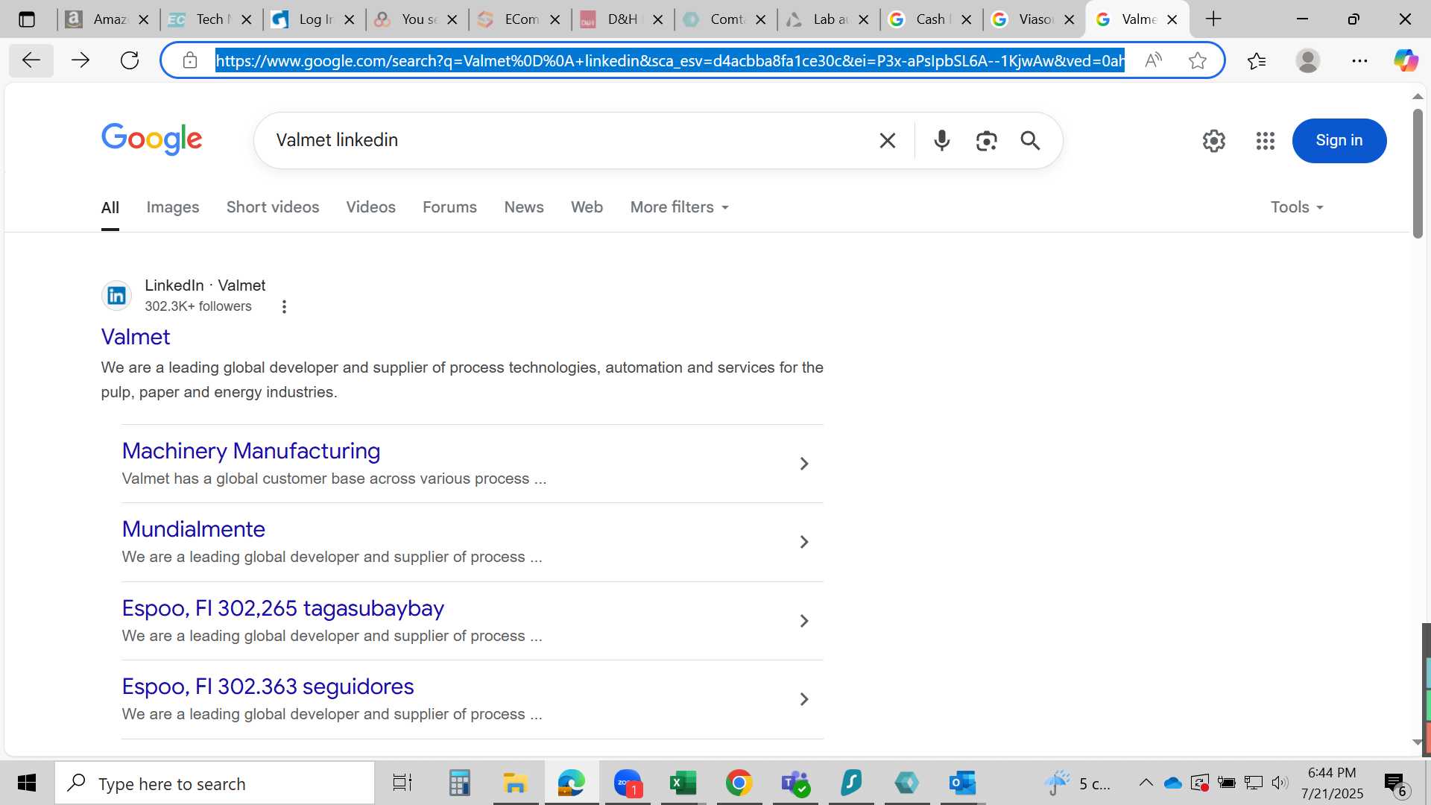This screenshot has width=1431, height=805.
Task: Switch to Short videos results tab
Action: 273,207
